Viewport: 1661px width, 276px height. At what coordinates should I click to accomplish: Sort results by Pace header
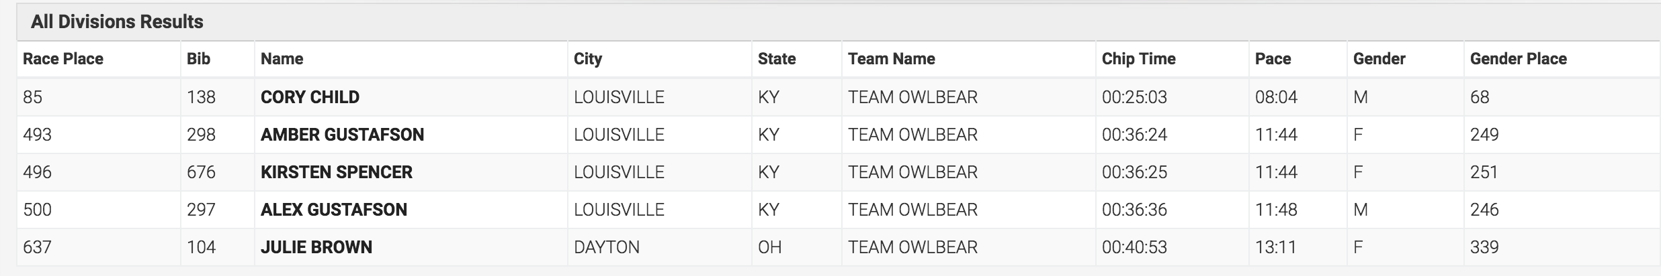pyautogui.click(x=1273, y=59)
